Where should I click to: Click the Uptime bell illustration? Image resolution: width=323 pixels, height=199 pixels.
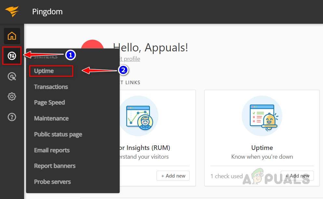click(x=262, y=116)
